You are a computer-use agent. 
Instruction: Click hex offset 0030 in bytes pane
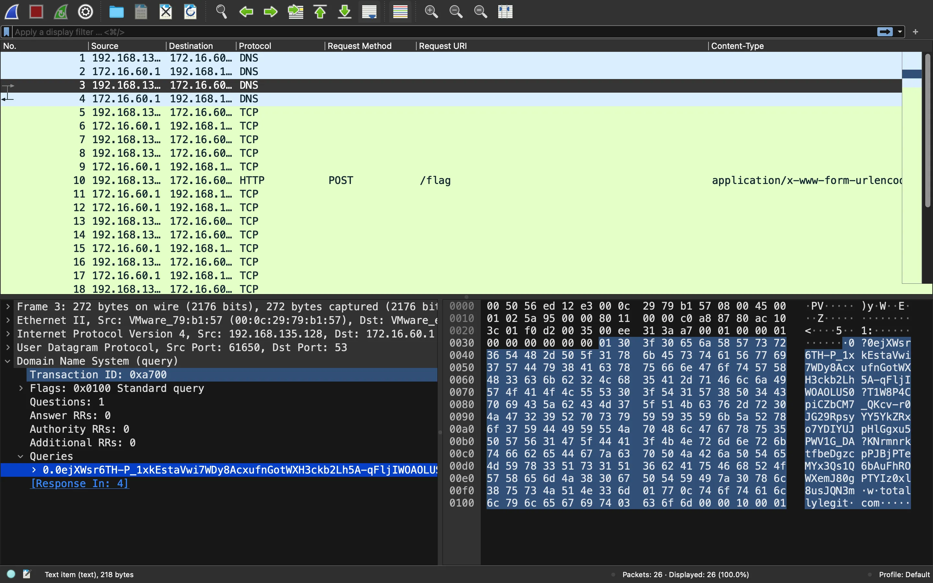coord(462,343)
